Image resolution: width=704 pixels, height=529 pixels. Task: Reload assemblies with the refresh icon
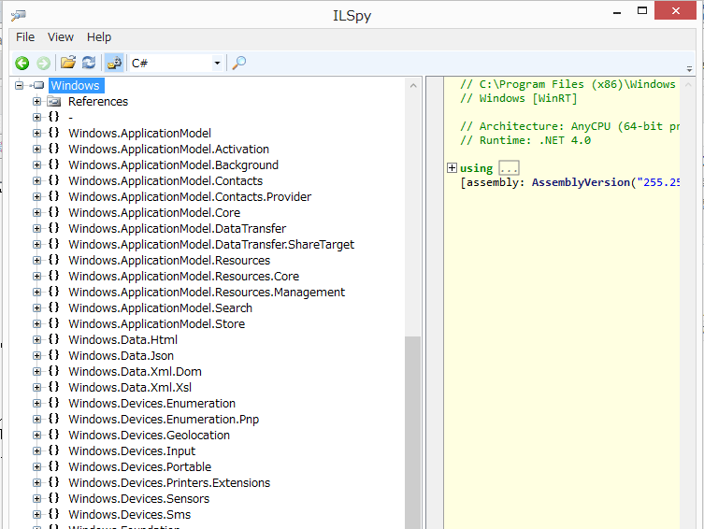tap(89, 63)
